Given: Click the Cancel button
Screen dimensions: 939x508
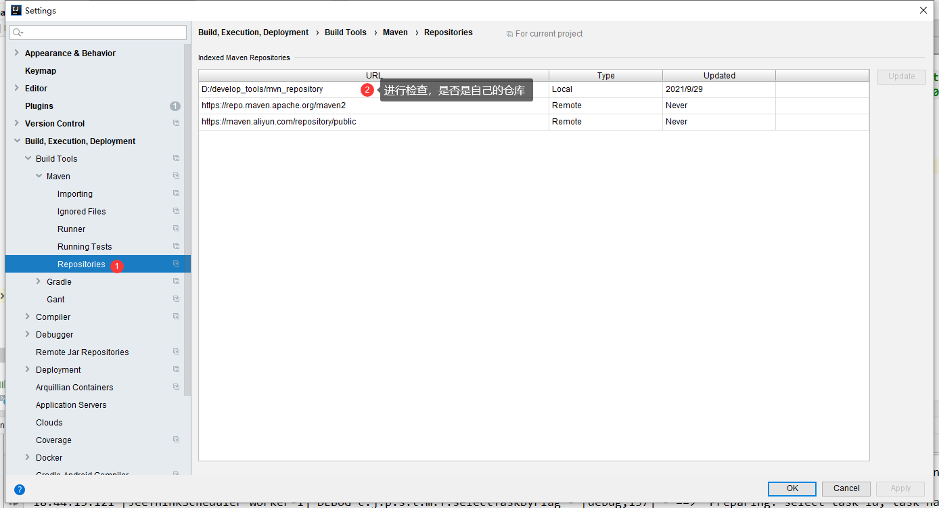Looking at the screenshot, I should (x=846, y=488).
